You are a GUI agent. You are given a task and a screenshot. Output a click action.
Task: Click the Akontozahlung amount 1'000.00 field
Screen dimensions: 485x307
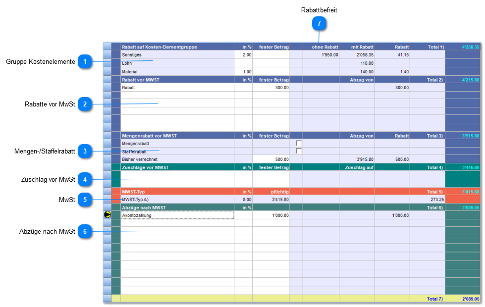tap(271, 215)
